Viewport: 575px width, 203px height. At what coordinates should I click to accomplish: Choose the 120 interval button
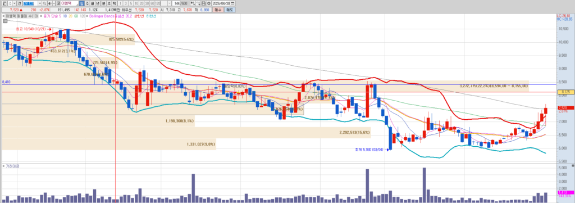[x=158, y=3]
